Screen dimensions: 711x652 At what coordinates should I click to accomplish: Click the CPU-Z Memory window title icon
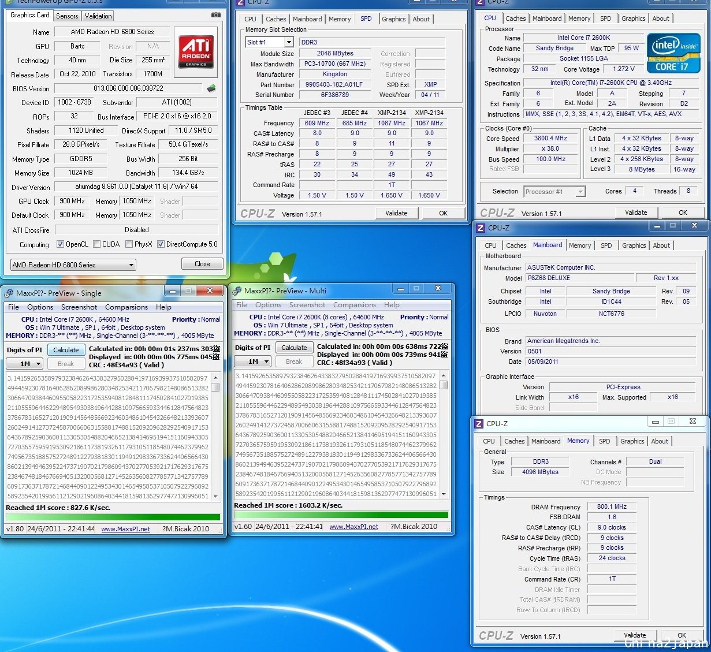478,424
